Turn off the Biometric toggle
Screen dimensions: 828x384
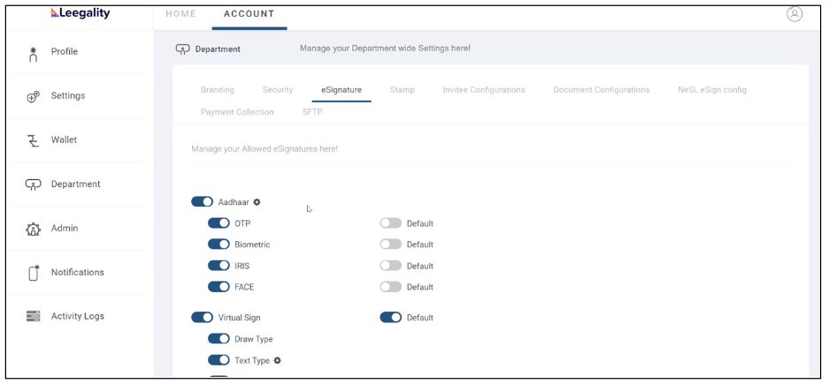click(x=218, y=245)
